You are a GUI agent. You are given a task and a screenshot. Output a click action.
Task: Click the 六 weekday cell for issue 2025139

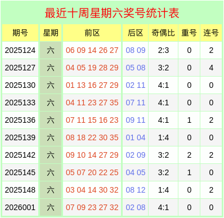[51, 137]
